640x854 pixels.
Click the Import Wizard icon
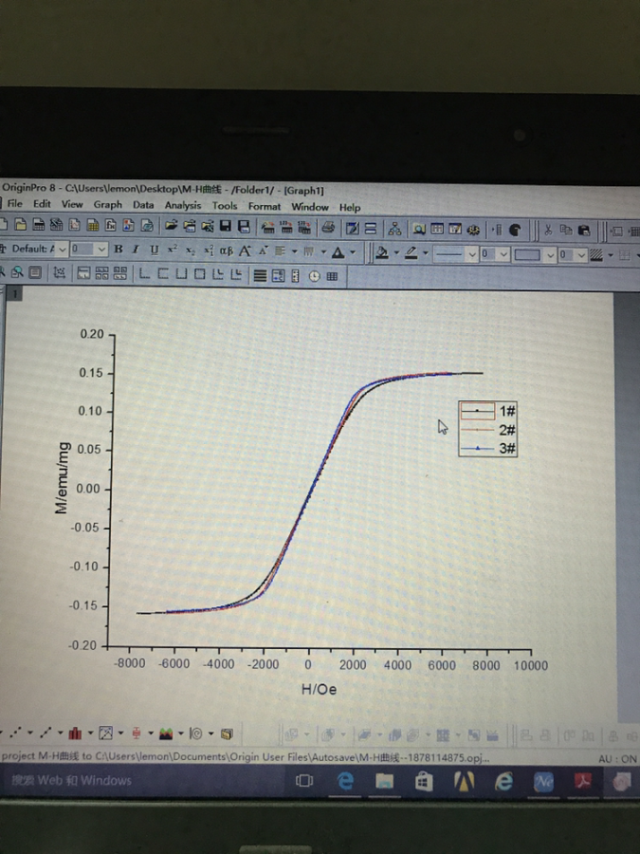[267, 227]
